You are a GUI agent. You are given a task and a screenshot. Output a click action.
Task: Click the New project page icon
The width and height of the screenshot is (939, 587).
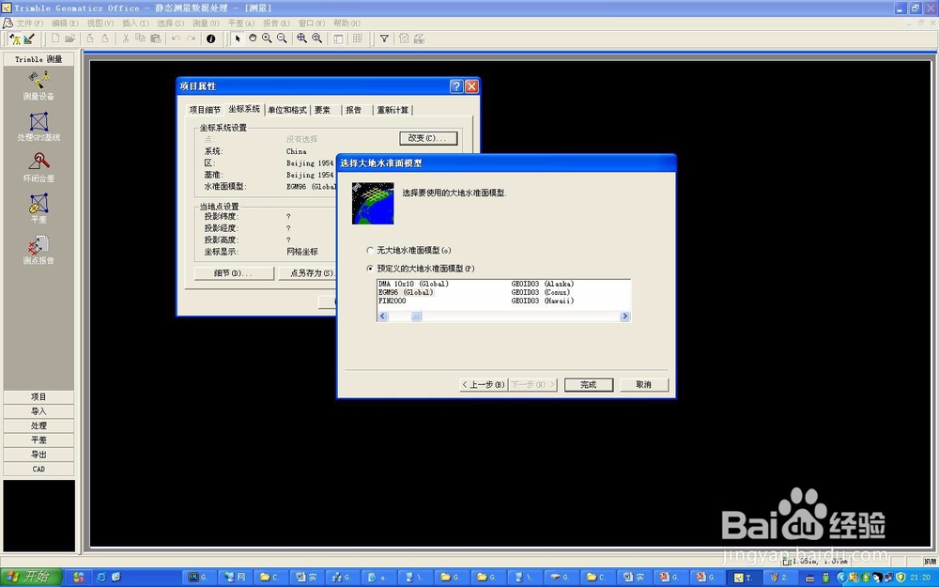pos(55,39)
